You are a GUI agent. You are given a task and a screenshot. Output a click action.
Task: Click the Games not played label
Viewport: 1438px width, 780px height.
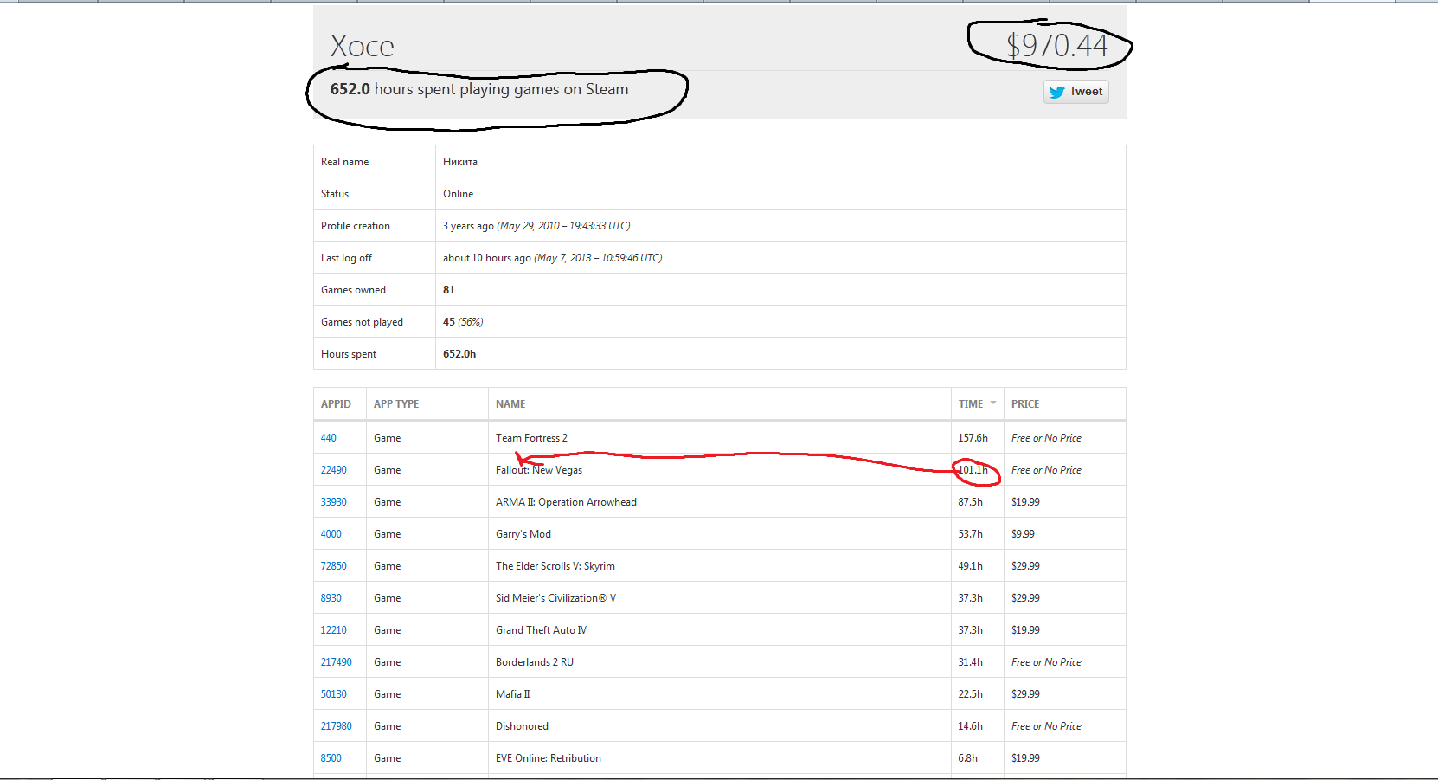[x=362, y=322]
